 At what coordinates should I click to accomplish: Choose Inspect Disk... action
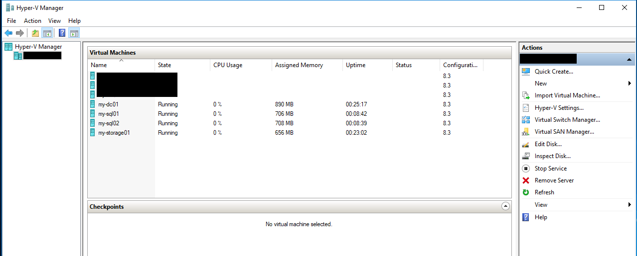[x=553, y=156]
